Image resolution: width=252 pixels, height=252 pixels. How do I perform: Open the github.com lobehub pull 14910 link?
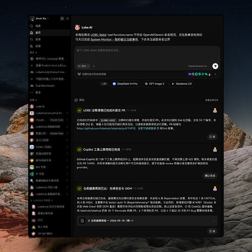pyautogui.click(x=106, y=129)
